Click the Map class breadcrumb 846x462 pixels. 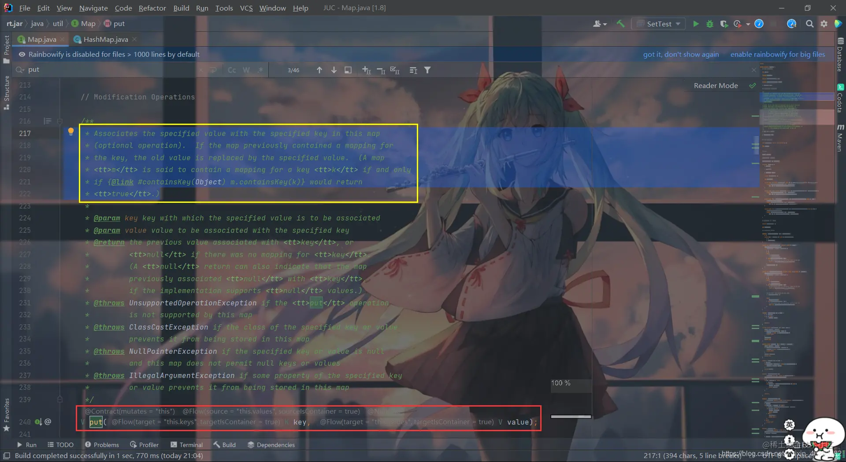click(x=83, y=23)
